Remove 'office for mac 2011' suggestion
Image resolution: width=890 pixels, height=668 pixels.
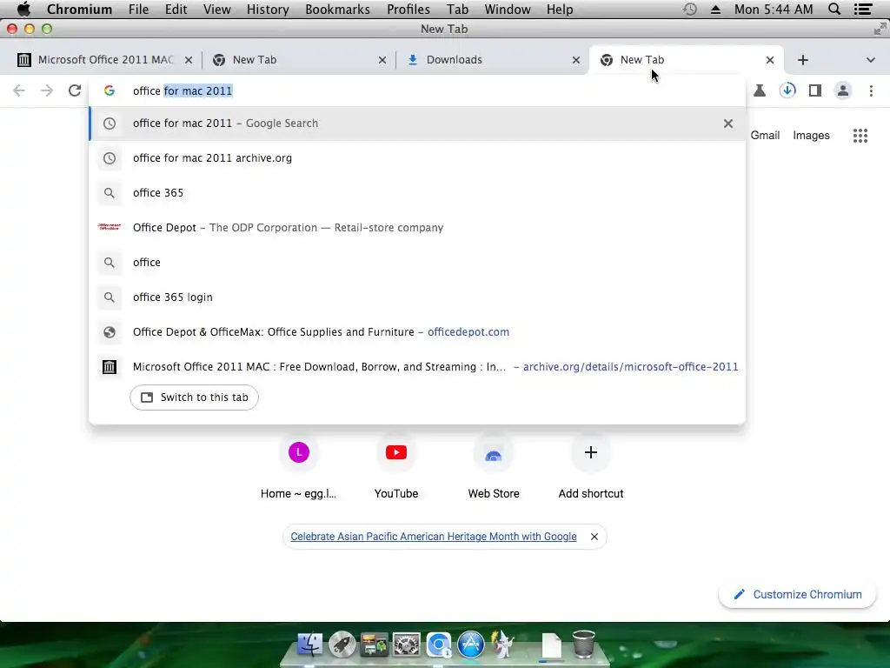point(728,124)
